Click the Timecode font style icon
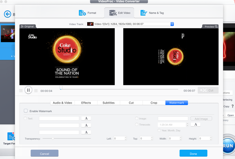 [x=195, y=125]
